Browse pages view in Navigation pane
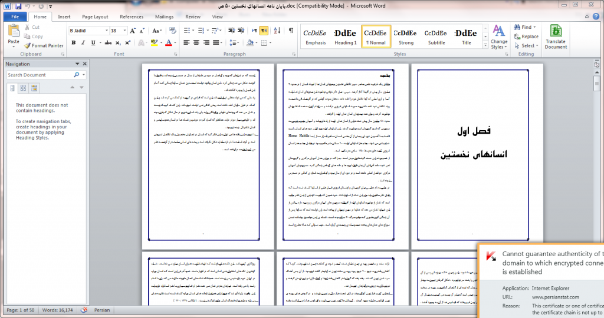Viewport: 604px width, 318px height. 24,88
